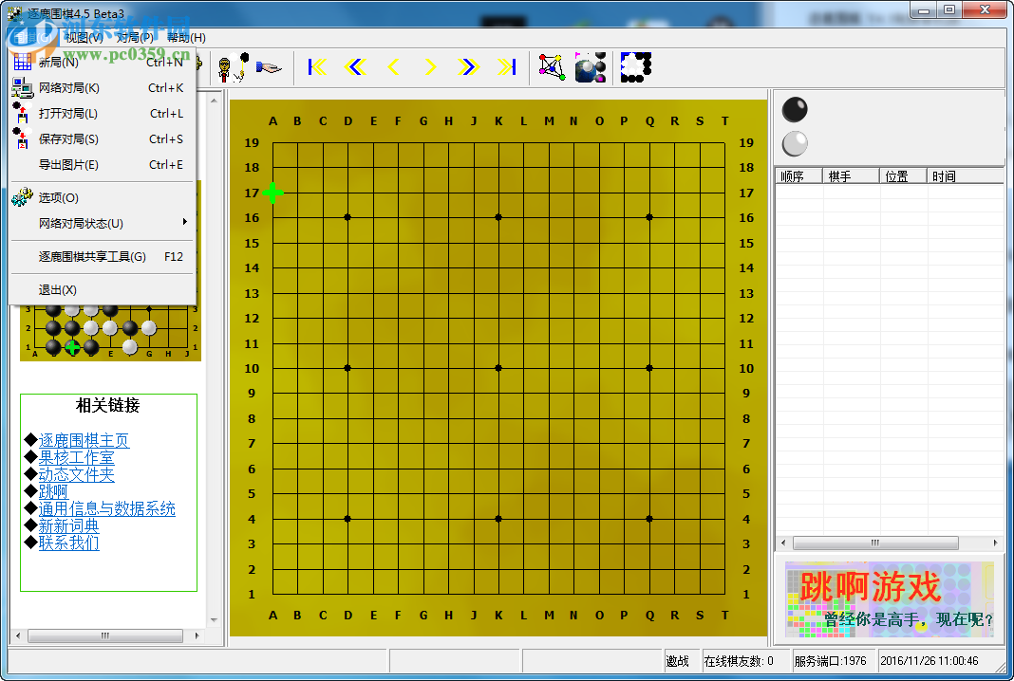The width and height of the screenshot is (1014, 681).
Task: Step forward one move with yellow right arrow
Action: coord(429,66)
